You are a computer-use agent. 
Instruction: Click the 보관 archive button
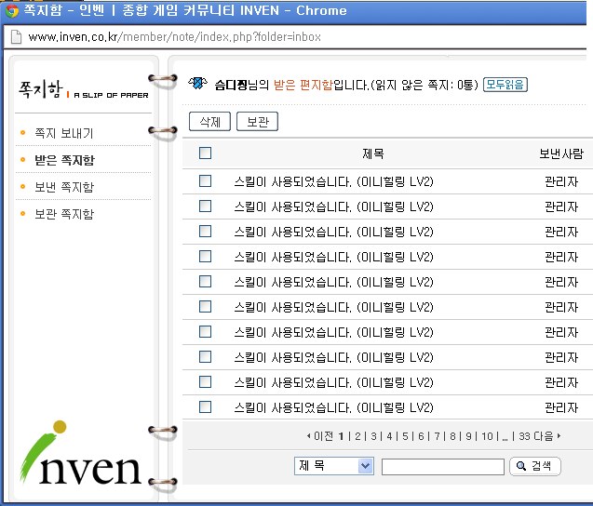pyautogui.click(x=257, y=121)
